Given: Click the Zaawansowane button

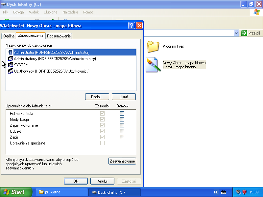Looking at the screenshot, I should tap(122, 161).
